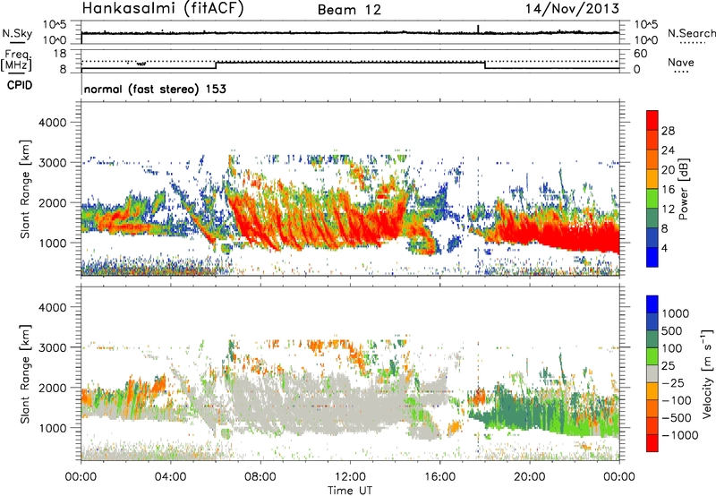Viewport: 716px width, 496px height.
Task: Select the CPID row label
Action: [20, 85]
